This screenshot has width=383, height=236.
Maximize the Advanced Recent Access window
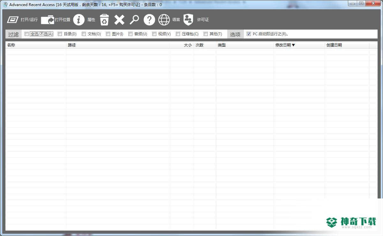[x=361, y=3]
